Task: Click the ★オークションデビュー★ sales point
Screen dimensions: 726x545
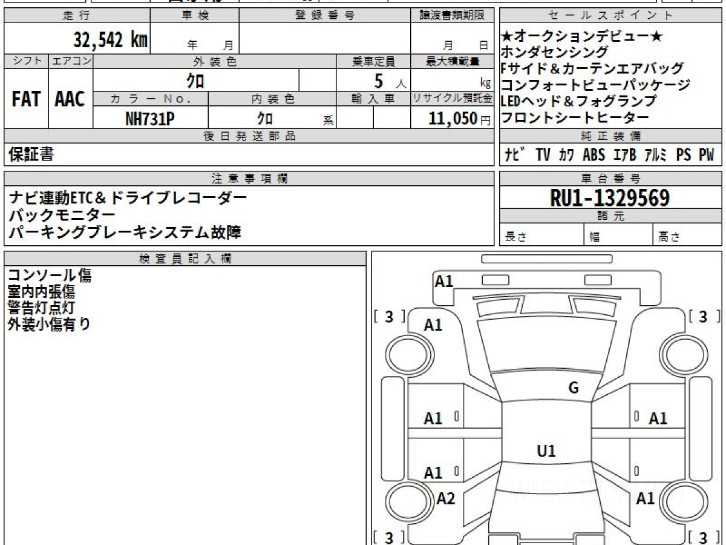Action: [x=583, y=36]
